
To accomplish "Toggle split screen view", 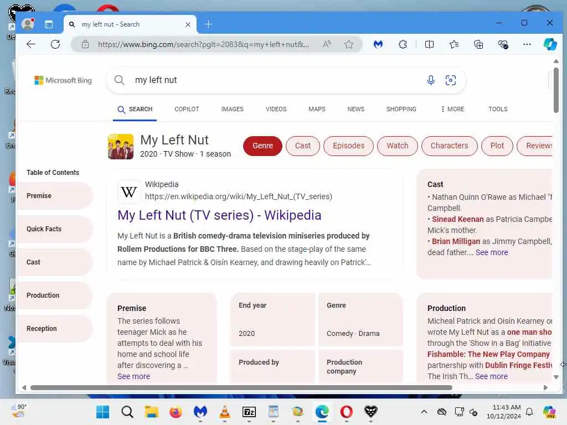I will (429, 44).
